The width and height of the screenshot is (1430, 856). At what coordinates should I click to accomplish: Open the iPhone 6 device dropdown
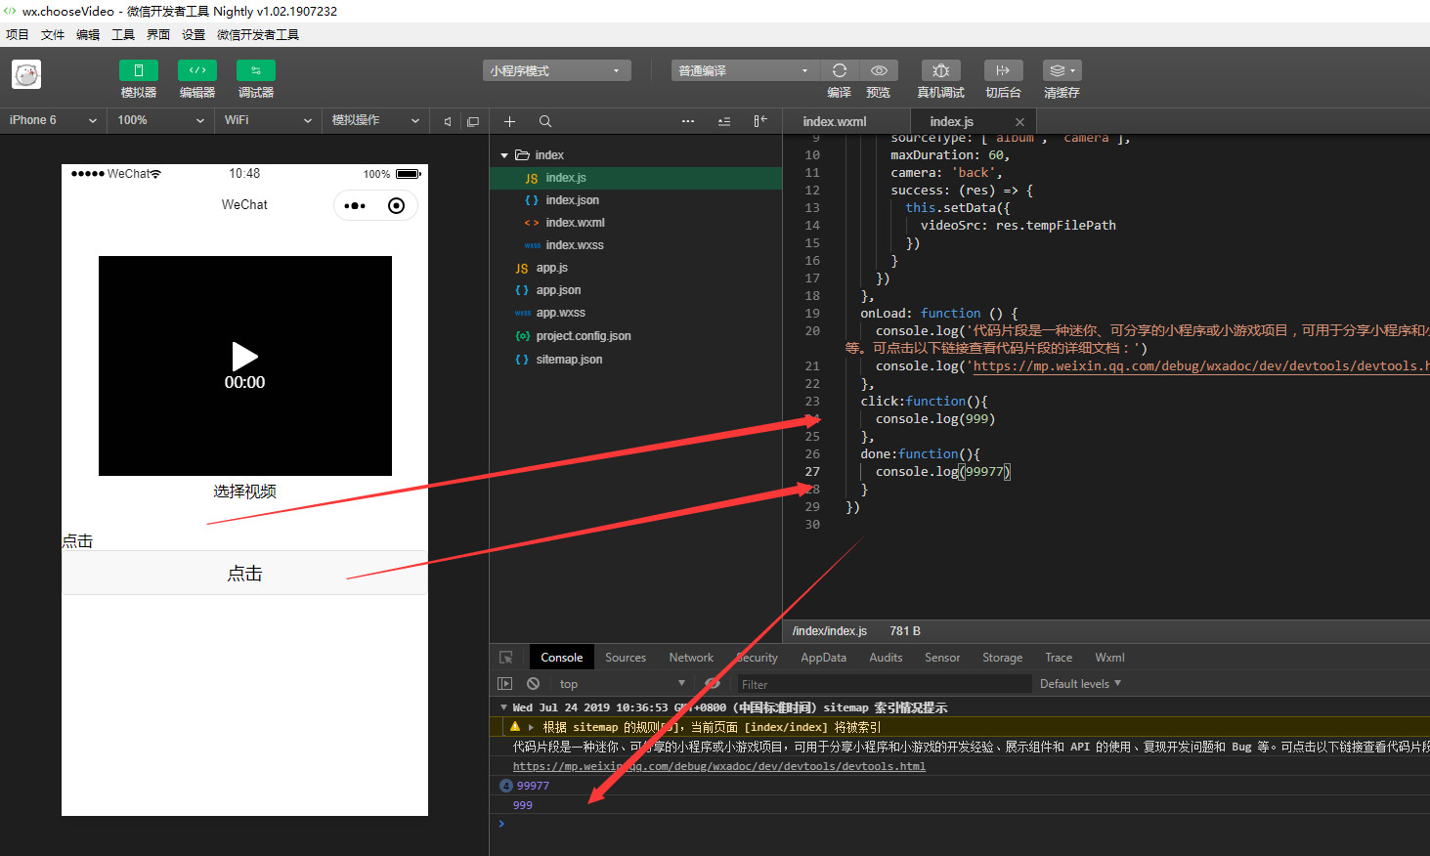(54, 120)
